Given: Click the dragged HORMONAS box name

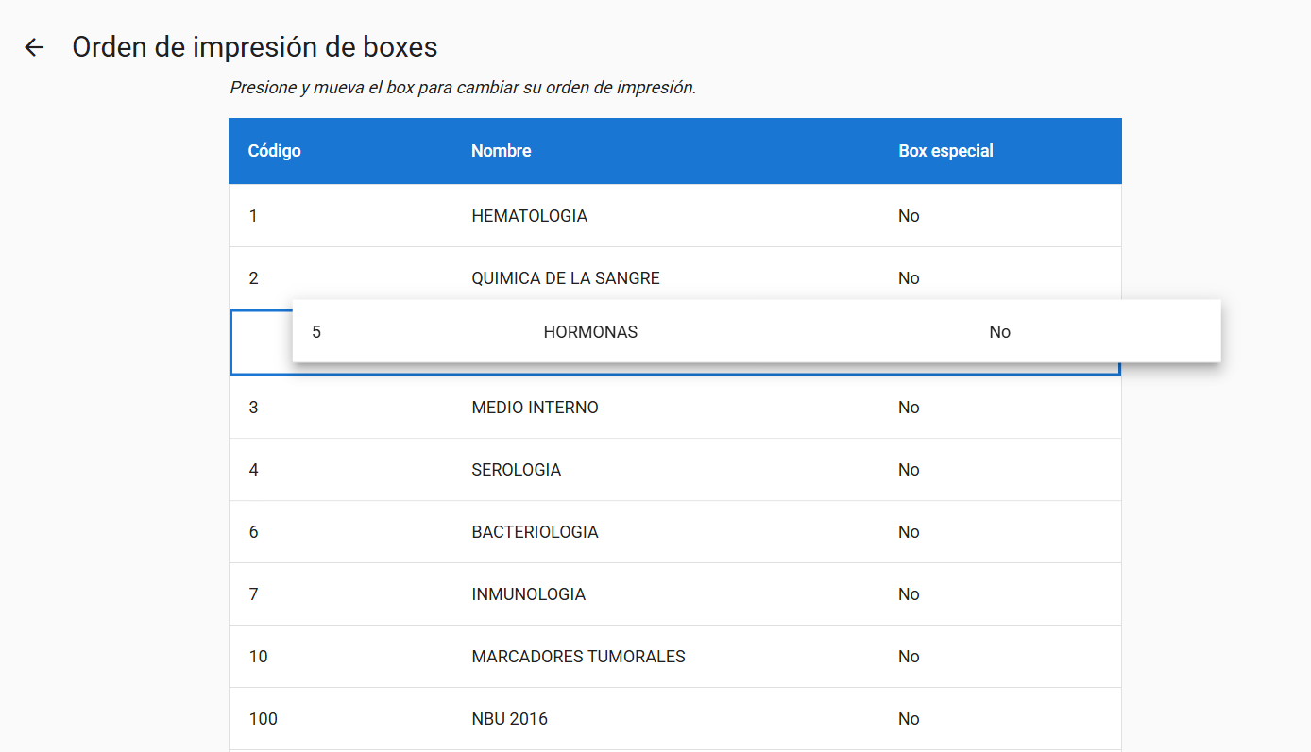Looking at the screenshot, I should point(590,332).
